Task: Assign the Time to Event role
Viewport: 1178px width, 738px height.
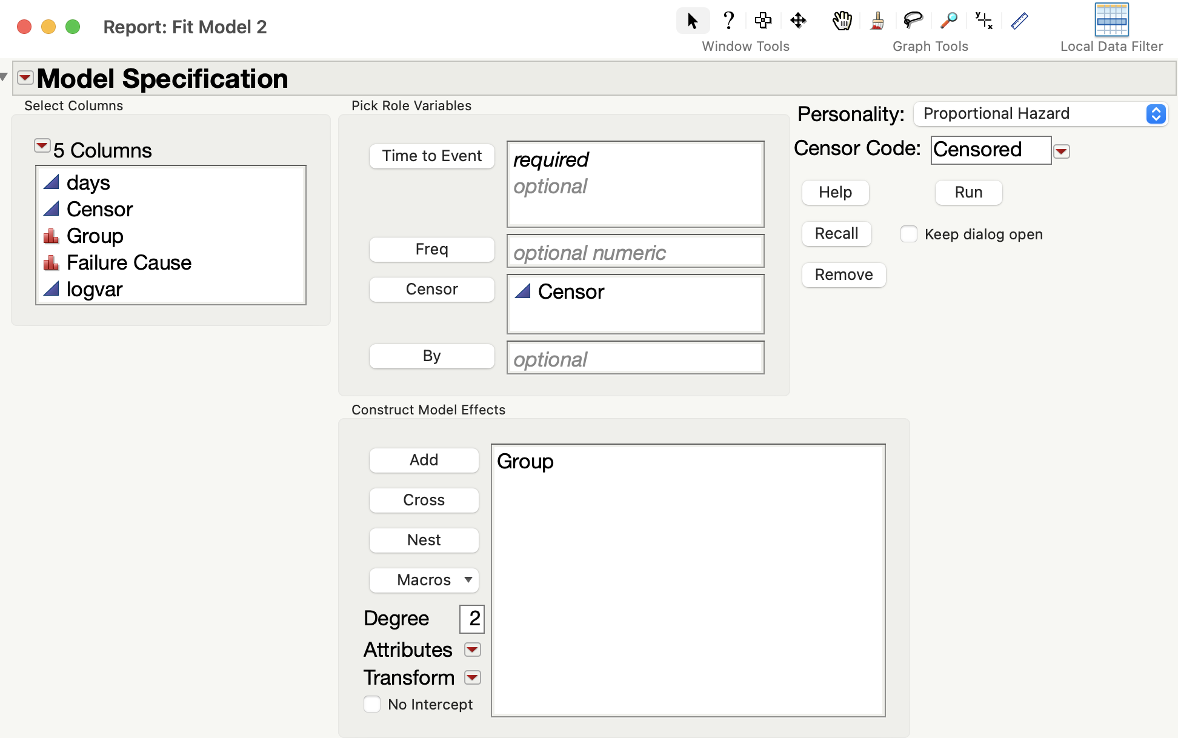Action: tap(432, 156)
